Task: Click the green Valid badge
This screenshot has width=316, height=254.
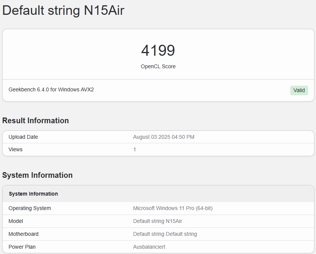Action: 299,90
